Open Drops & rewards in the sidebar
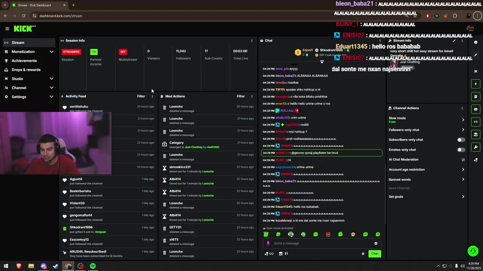 29,70
